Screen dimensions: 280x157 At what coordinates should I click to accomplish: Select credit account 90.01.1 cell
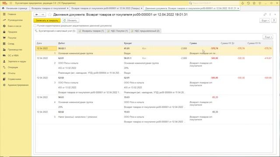tap(127, 58)
